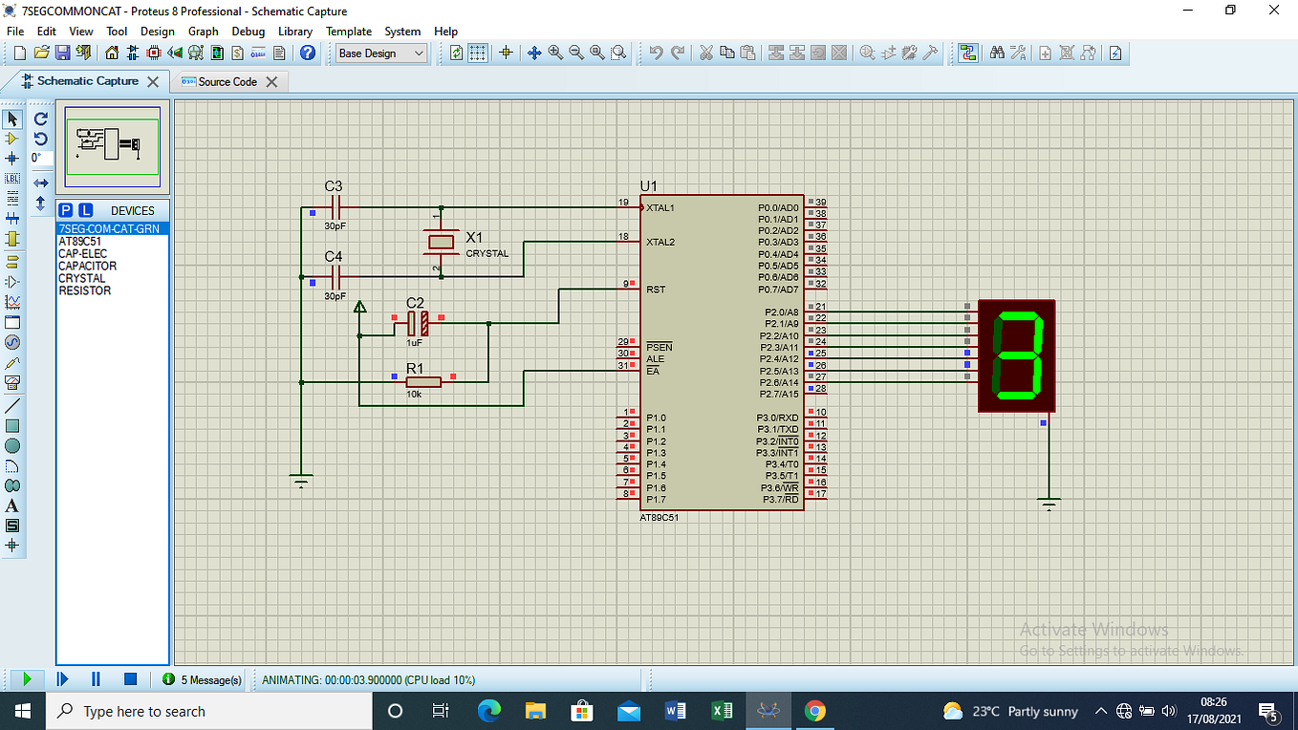The width and height of the screenshot is (1298, 730).
Task: Open the Debug menu
Action: (248, 31)
